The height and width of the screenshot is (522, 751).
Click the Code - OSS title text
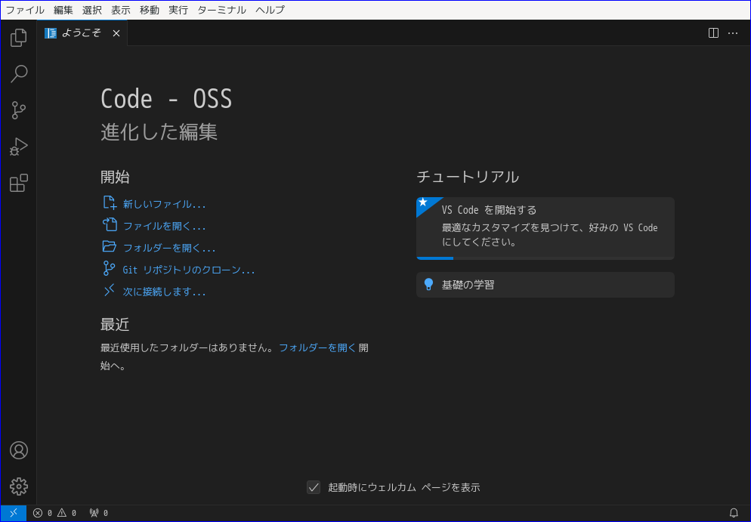166,99
